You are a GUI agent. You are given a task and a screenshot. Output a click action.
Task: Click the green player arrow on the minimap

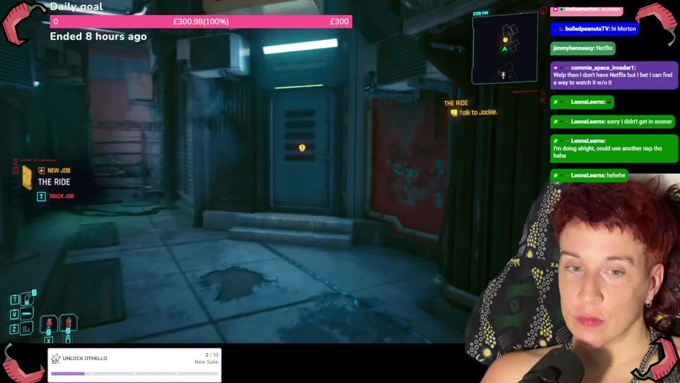[505, 49]
